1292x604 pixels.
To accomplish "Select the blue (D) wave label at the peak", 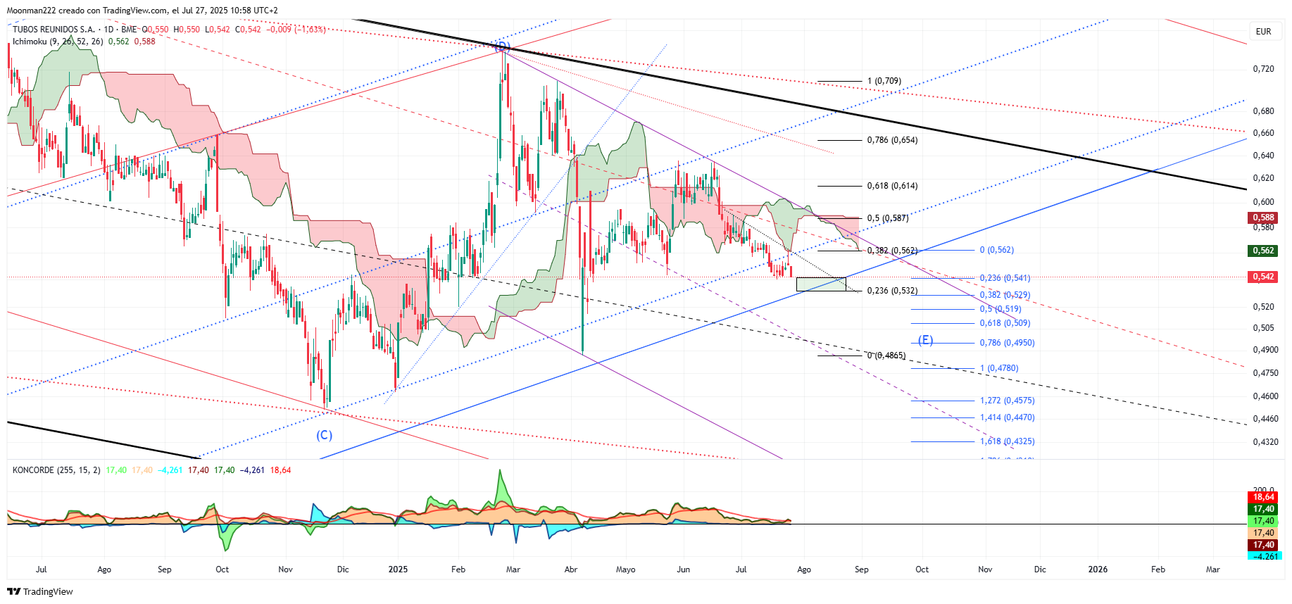I will click(501, 47).
